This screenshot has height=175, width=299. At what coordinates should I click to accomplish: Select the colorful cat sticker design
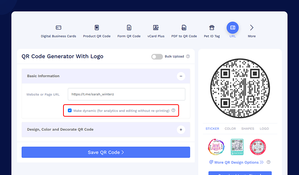tap(216, 147)
